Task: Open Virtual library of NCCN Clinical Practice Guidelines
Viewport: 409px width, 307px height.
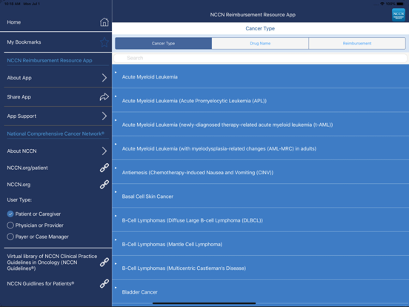Action: pos(52,262)
